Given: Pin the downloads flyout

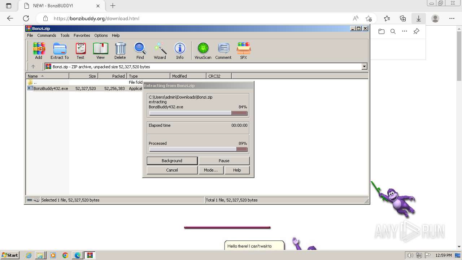Looking at the screenshot, I should [x=416, y=31].
